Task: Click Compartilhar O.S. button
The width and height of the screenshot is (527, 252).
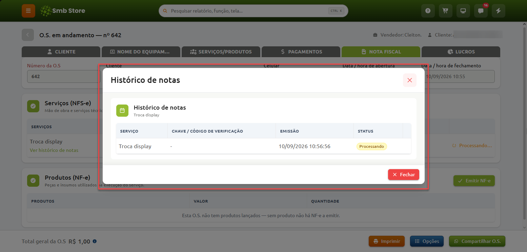Action: coord(477,241)
